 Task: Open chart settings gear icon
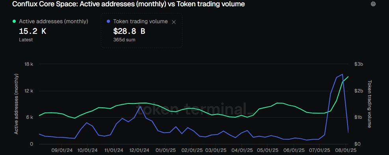[373, 4]
